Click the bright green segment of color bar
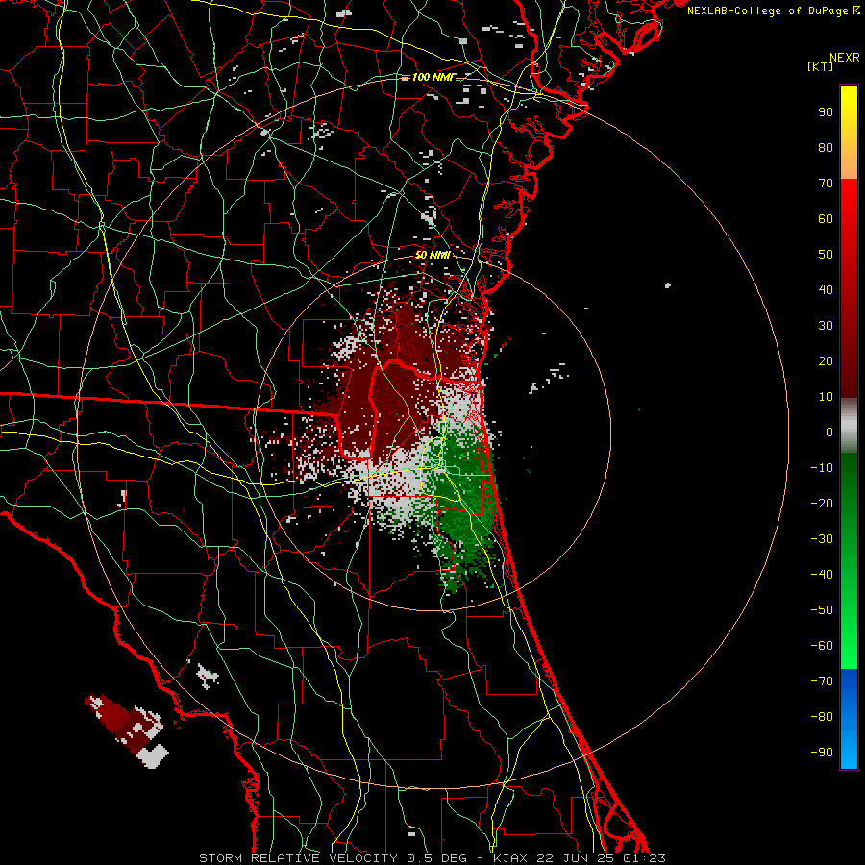Image resolution: width=865 pixels, height=865 pixels. (849, 634)
